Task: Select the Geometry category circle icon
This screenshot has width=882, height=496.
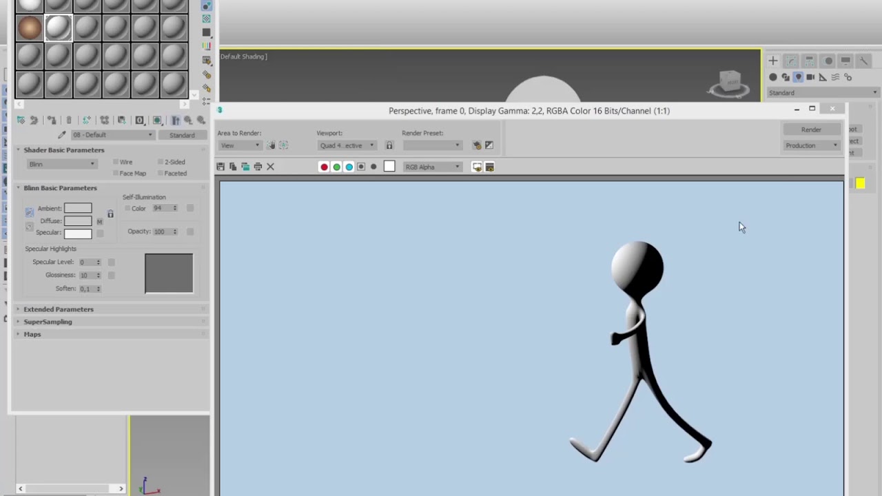Action: [x=773, y=77]
